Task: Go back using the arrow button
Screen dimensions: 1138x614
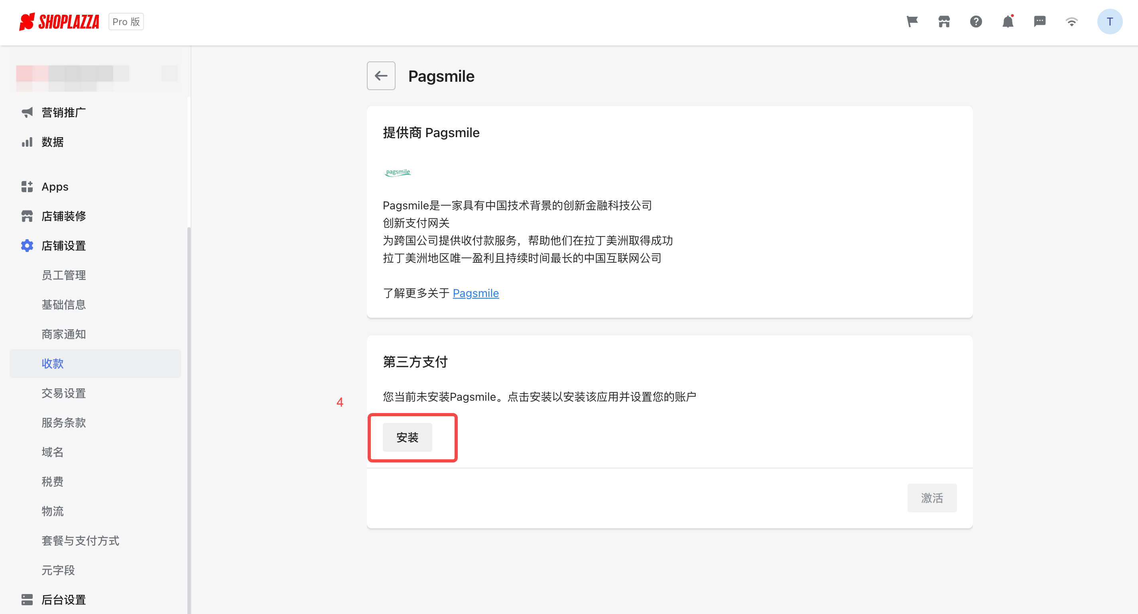Action: click(x=381, y=76)
